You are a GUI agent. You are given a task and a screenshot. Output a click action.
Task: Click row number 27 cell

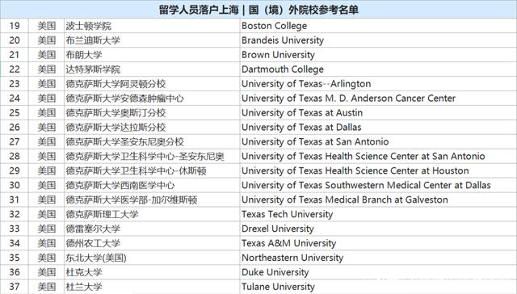tap(15, 141)
